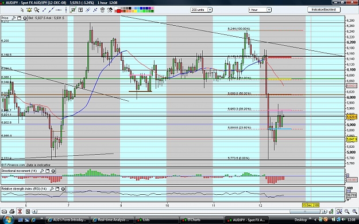Screen dimensions: 359x224
Task: Expand the hidden system tray icons arrow
Action: point(315,219)
